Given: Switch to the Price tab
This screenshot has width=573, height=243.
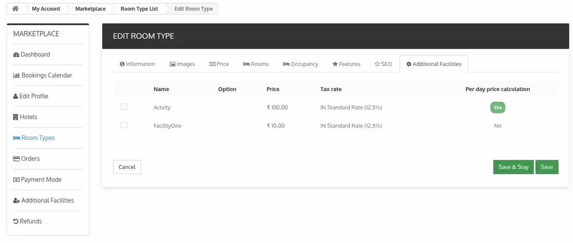Looking at the screenshot, I should 219,64.
